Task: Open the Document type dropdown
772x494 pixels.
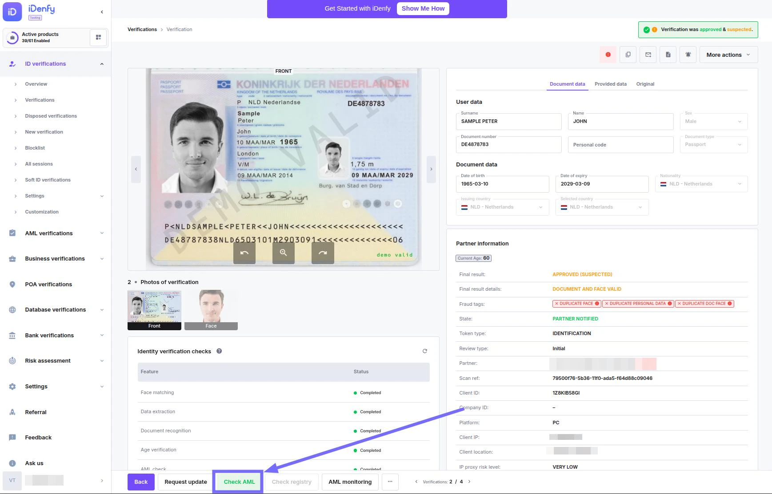Action: pos(714,145)
